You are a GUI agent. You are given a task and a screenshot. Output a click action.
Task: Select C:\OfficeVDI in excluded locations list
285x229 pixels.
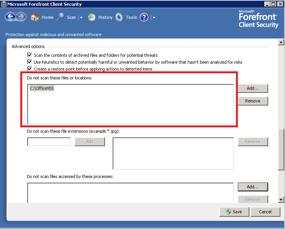[x=42, y=88]
